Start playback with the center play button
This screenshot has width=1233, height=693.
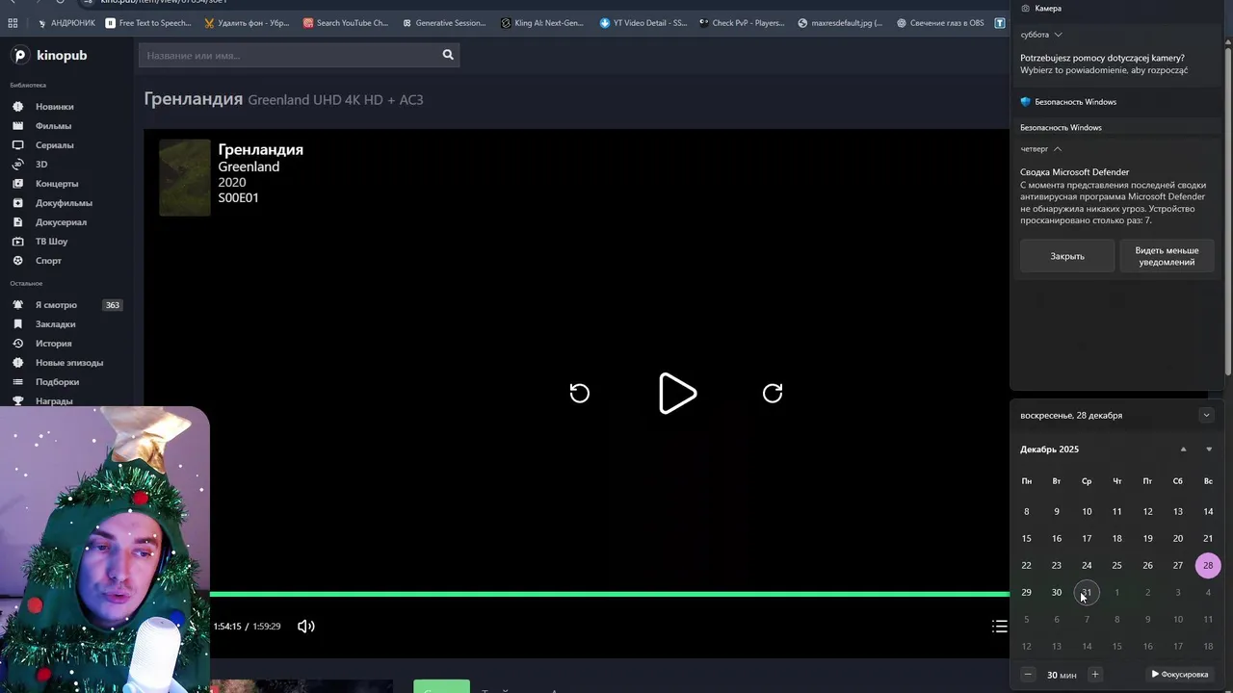[677, 394]
